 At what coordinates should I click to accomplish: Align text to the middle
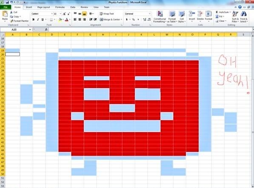[80, 14]
